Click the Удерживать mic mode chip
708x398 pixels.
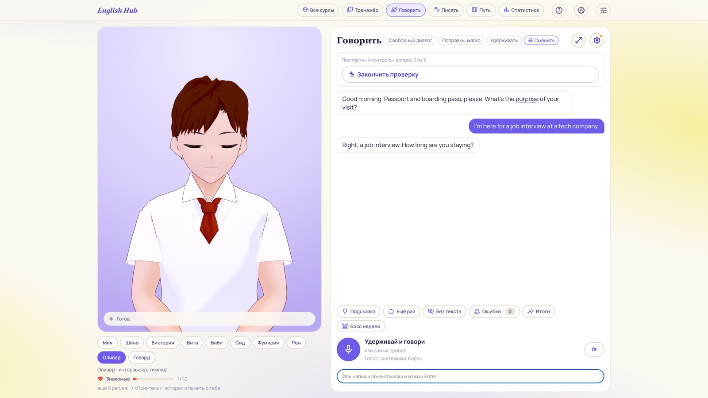504,40
